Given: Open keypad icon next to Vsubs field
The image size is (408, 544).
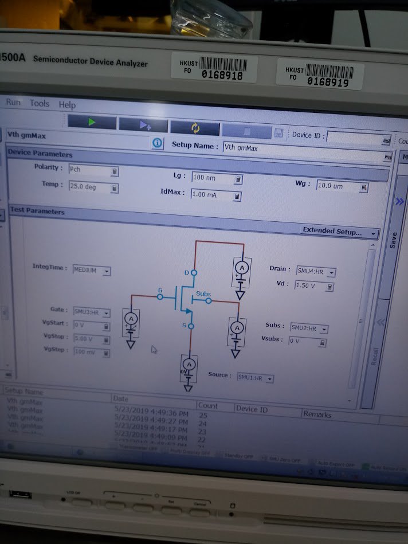Looking at the screenshot, I should point(322,343).
